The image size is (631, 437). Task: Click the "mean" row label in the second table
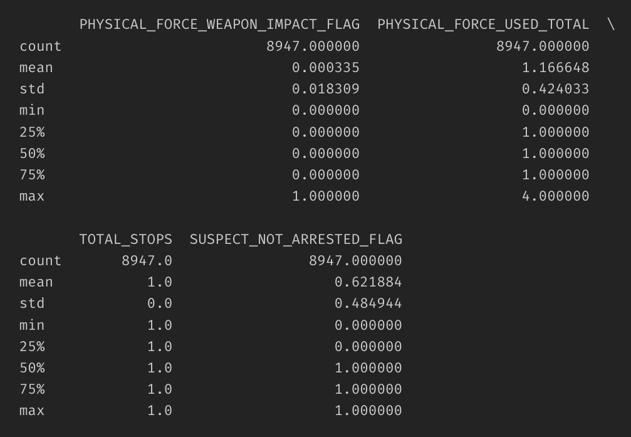[36, 282]
